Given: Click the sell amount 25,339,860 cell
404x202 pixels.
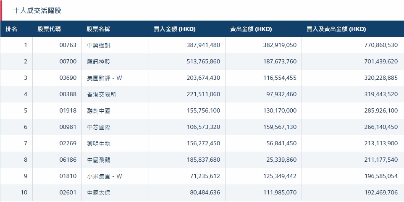Looking at the screenshot, I should pyautogui.click(x=281, y=160).
